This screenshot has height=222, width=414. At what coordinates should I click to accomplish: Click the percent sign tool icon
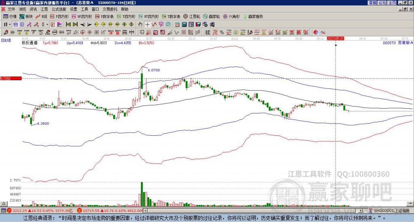coord(222,32)
